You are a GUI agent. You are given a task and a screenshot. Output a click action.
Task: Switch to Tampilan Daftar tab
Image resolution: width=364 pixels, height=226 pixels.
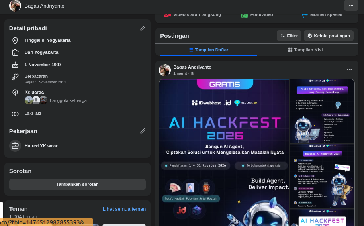tap(208, 50)
